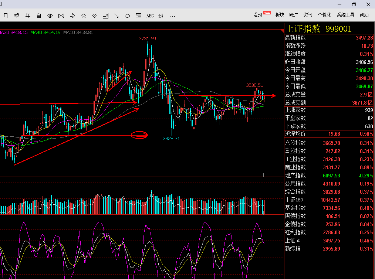Select the 国债指数 row

click(x=329, y=216)
